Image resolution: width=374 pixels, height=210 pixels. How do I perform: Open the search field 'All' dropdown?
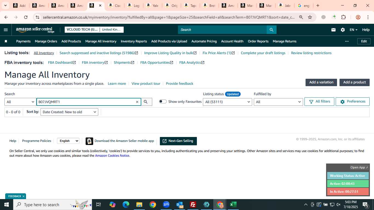[20, 102]
